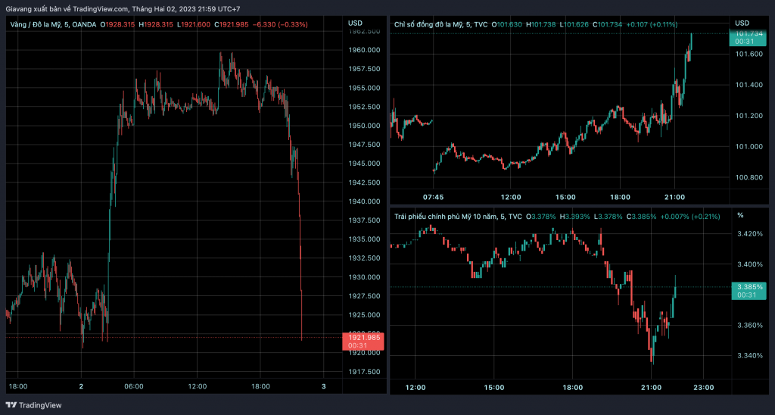Viewport: 775px width, 415px height.
Task: Click the gold chart −6.330 (−0.33%) change value
Action: (280, 25)
